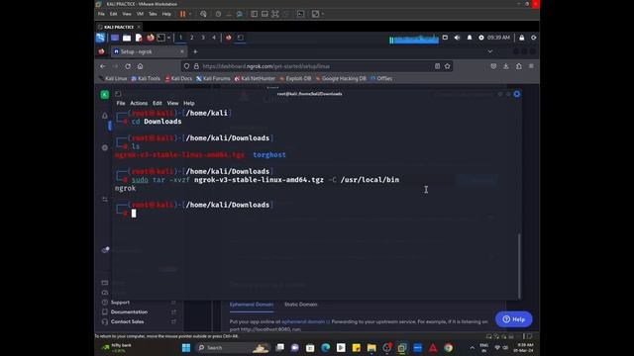This screenshot has height=356, width=634.
Task: Open the terminal View menu
Action: pos(172,103)
